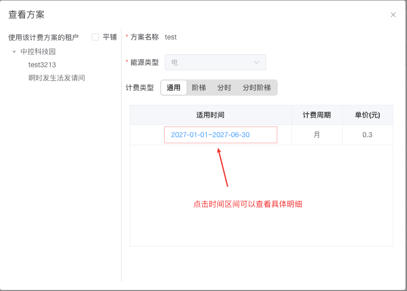Click the plan name value test
This screenshot has height=291, width=407.
point(170,37)
